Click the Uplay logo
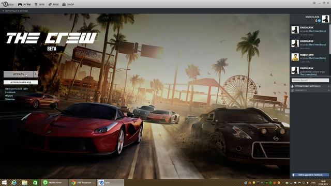Screen dimensions: 331x186 coord(8,4)
